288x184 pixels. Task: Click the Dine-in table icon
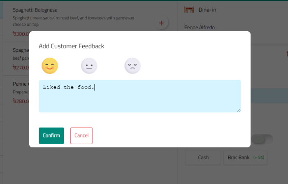pos(189,10)
